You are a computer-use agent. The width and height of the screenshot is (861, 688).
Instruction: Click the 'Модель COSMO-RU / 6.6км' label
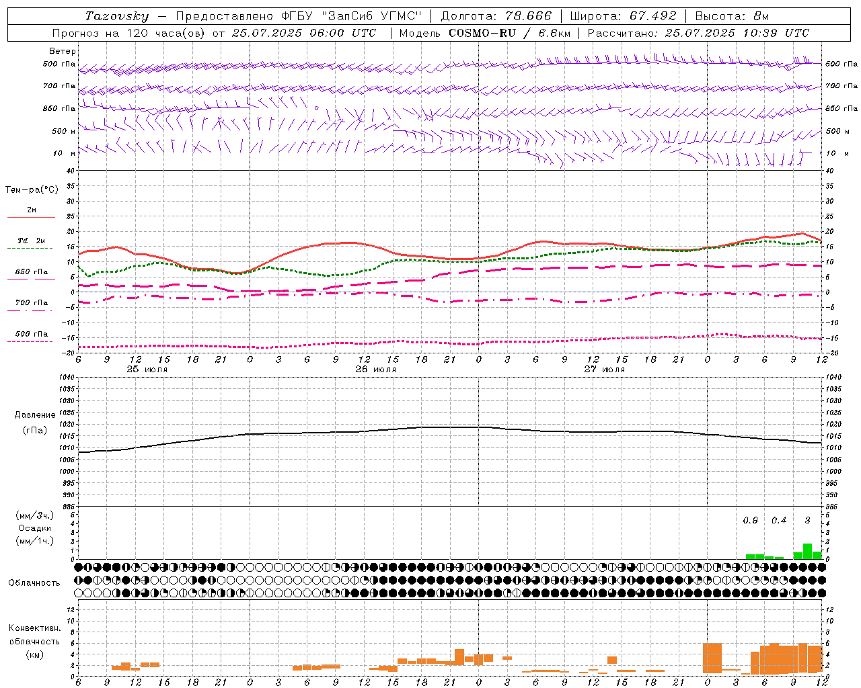485,33
